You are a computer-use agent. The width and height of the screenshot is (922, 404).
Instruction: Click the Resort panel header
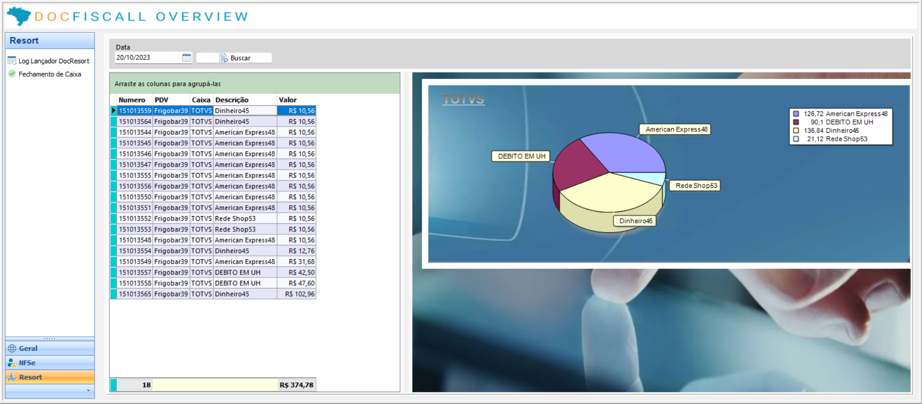pos(50,41)
